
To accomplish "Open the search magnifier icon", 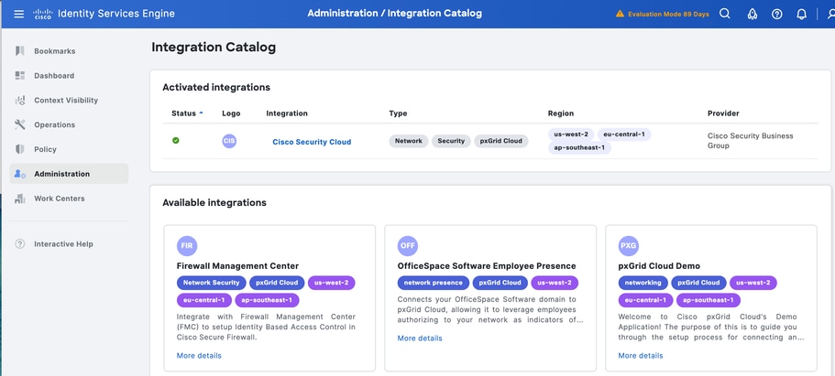I will pyautogui.click(x=725, y=14).
